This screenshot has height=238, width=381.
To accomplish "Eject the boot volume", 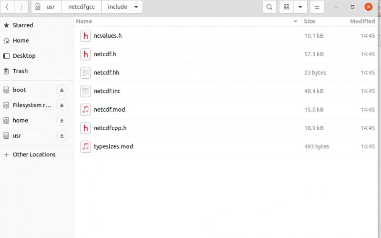I will tap(62, 90).
